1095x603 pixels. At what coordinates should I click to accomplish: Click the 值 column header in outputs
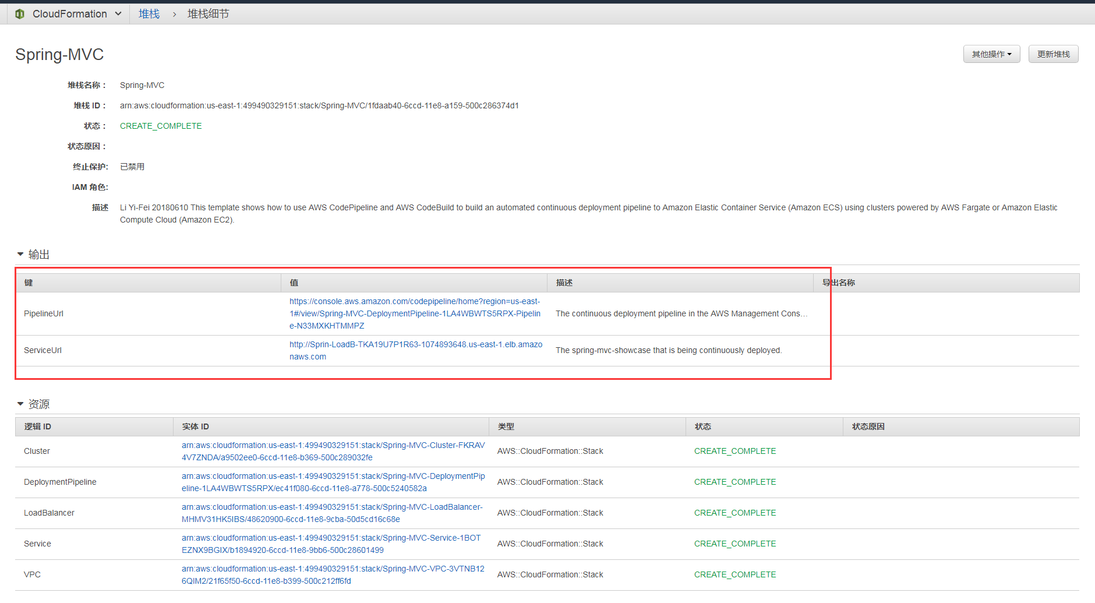click(414, 283)
